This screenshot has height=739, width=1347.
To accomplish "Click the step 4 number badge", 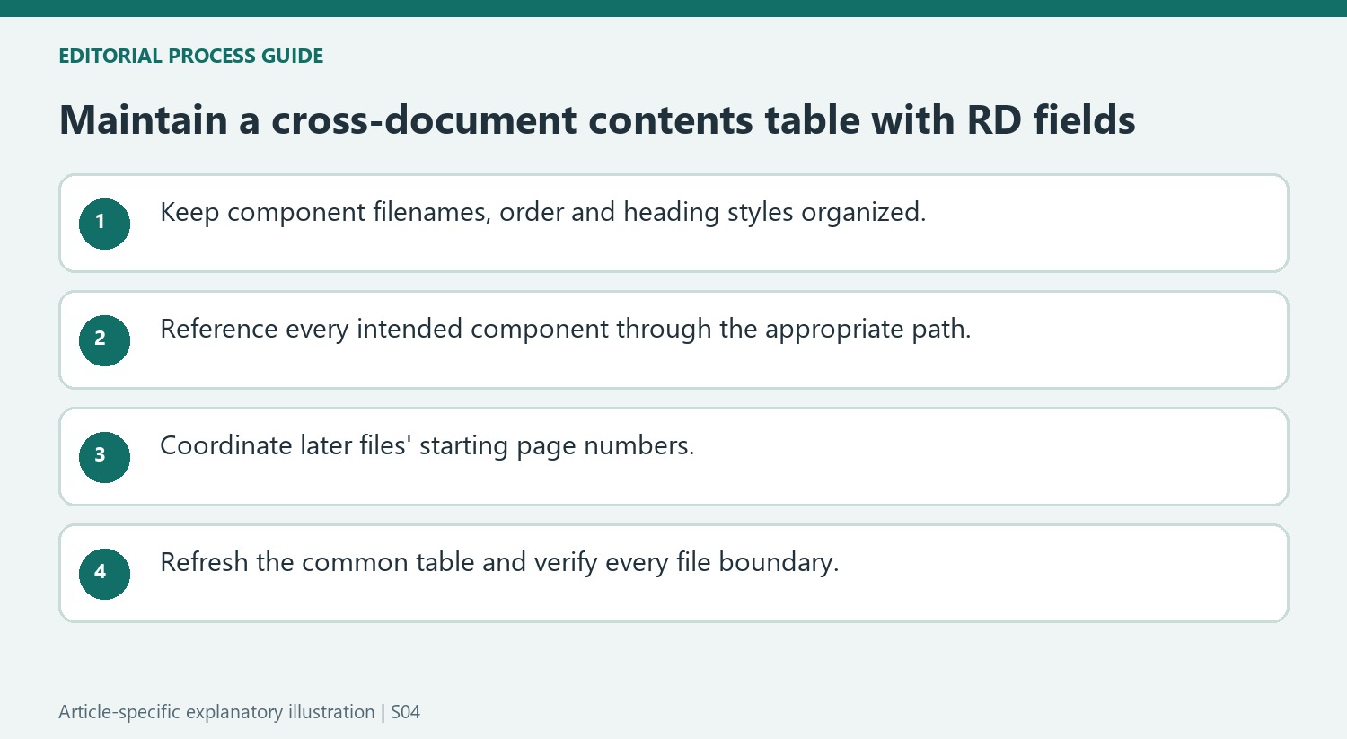I will click(x=104, y=574).
